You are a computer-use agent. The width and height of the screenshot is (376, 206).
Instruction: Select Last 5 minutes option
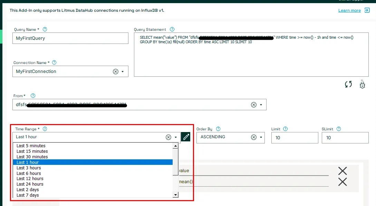pos(93,146)
